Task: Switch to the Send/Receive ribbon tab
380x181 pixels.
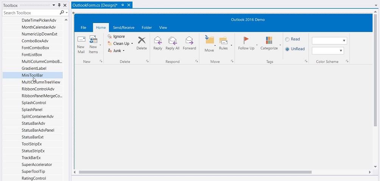Action: (x=124, y=28)
